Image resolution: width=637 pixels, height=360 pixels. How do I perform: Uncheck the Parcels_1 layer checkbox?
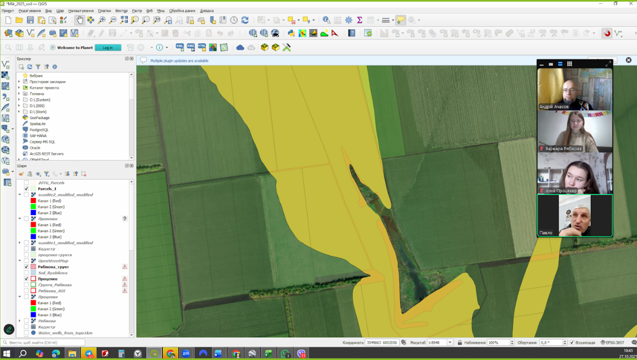click(26, 189)
